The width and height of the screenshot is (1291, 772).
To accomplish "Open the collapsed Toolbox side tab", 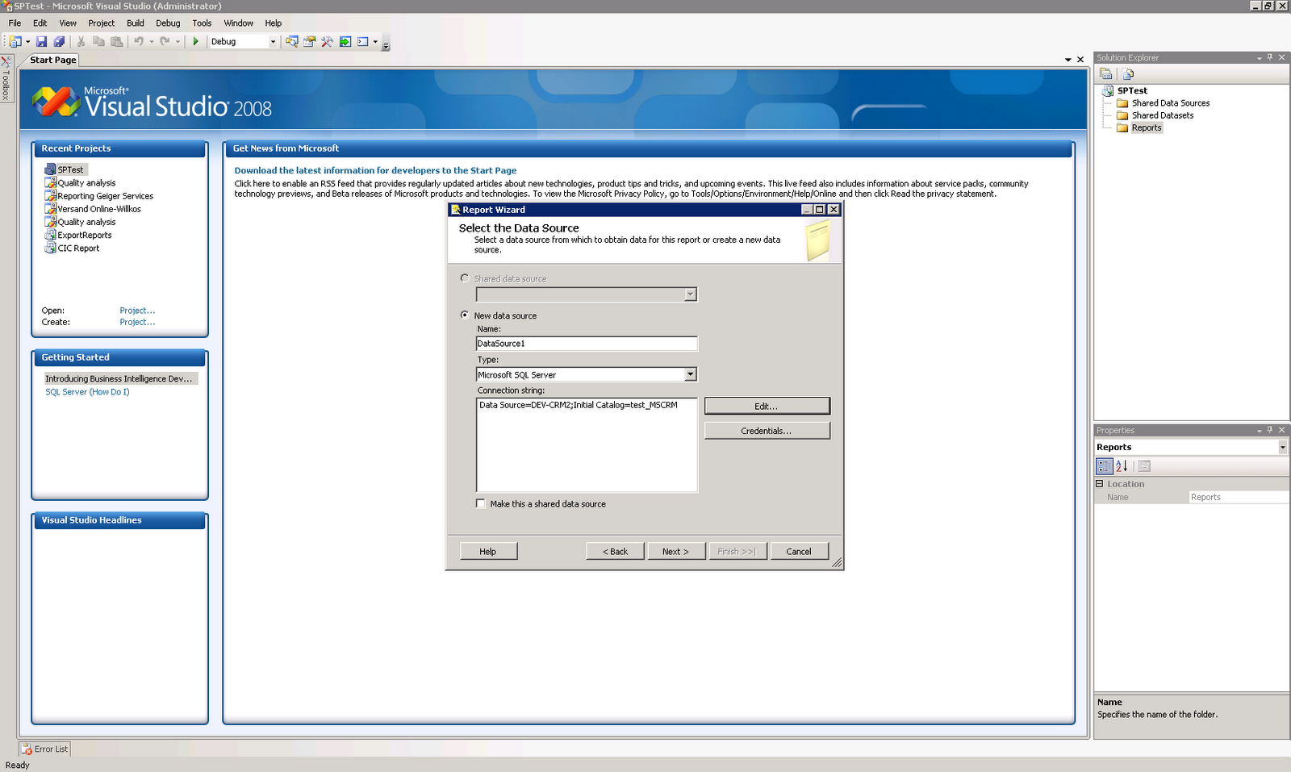I will point(6,79).
